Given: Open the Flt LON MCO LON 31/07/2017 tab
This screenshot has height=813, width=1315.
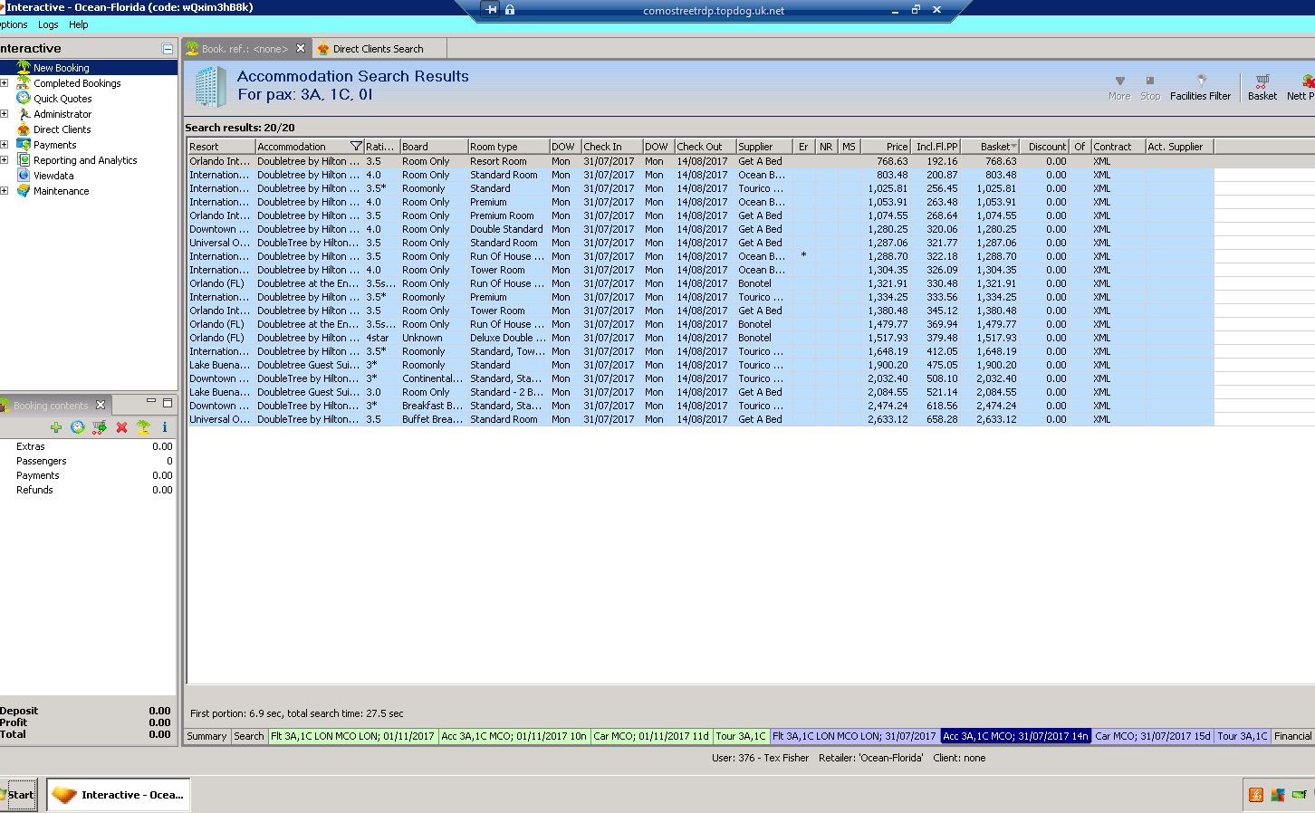Looking at the screenshot, I should (854, 736).
